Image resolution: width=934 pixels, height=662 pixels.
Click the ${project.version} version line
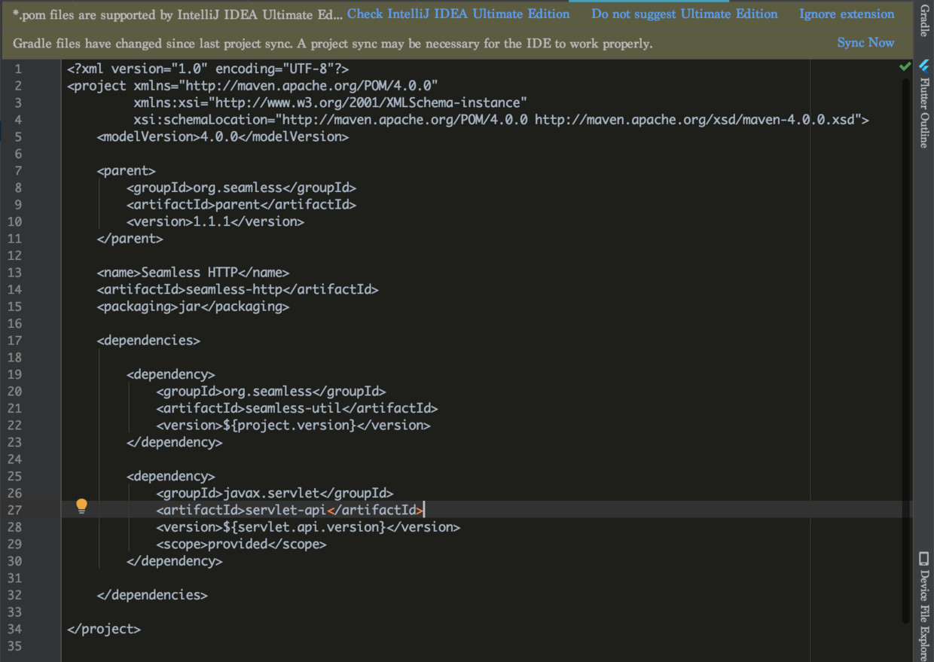293,425
